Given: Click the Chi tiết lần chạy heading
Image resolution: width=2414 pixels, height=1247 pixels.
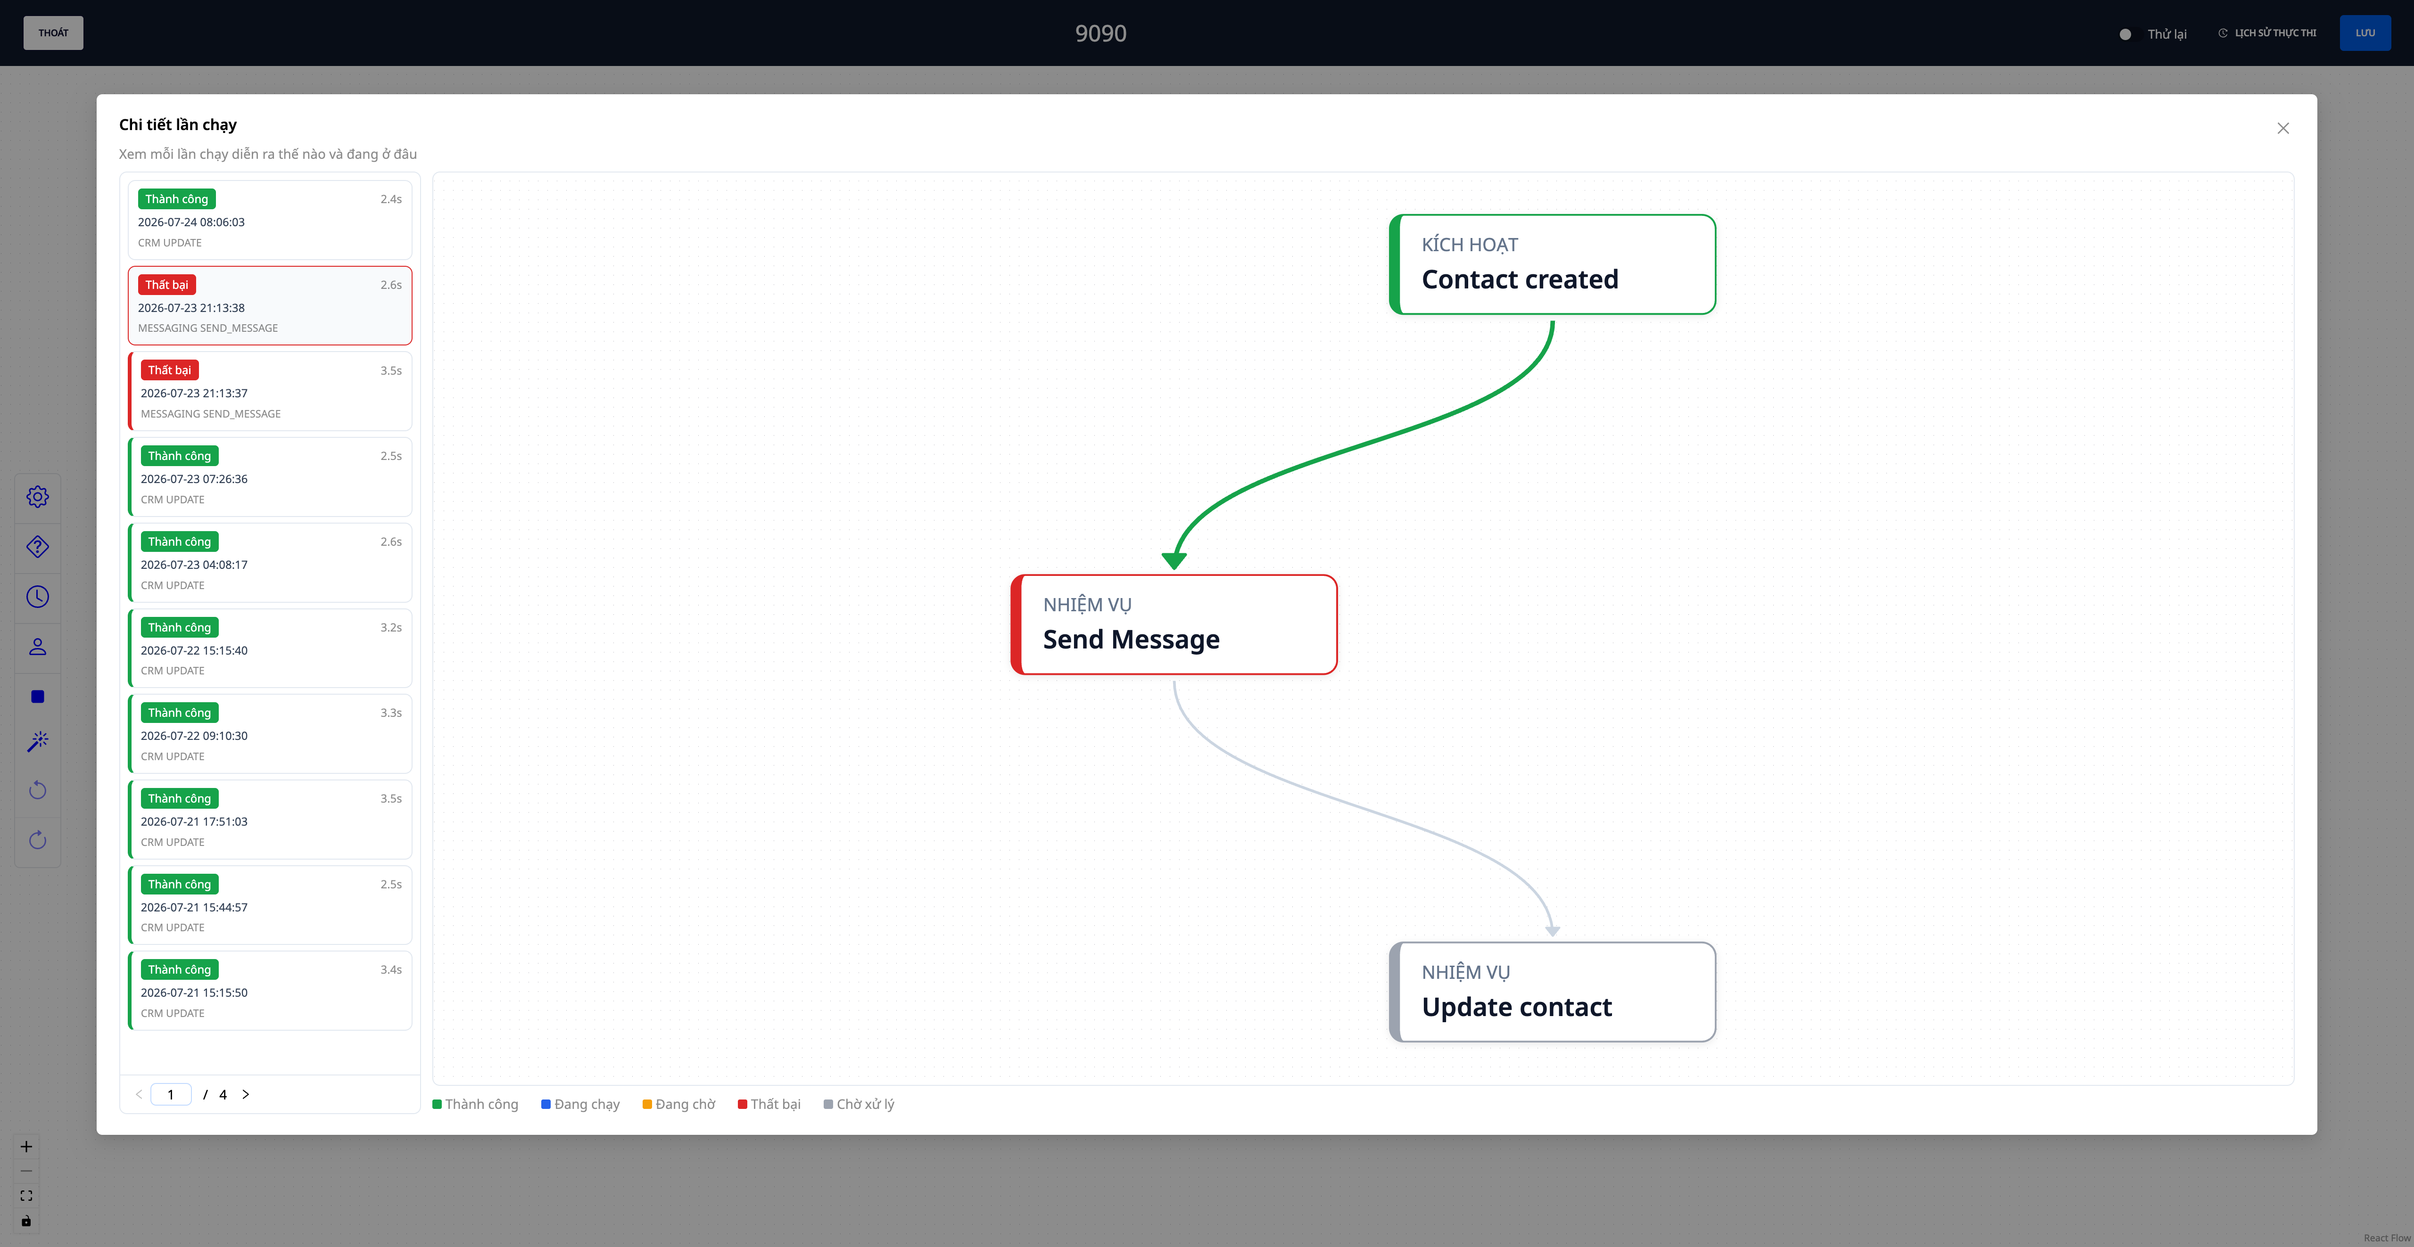Looking at the screenshot, I should click(178, 124).
